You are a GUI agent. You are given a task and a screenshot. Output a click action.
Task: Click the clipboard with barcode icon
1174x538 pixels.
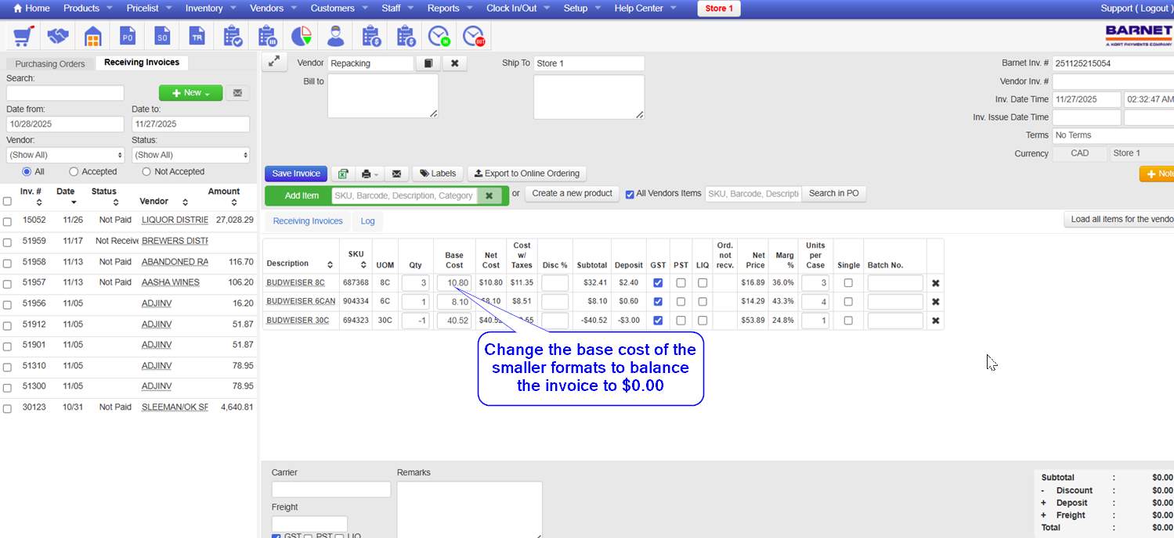pos(266,36)
